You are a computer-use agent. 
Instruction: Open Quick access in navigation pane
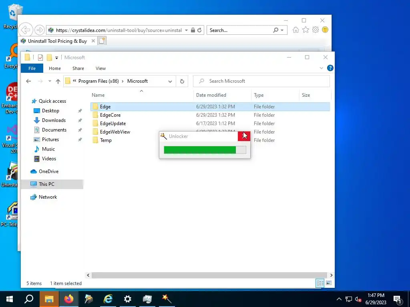coord(52,101)
